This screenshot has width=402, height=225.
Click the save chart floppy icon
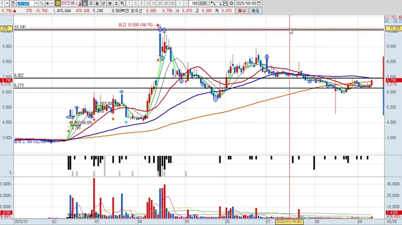tap(225, 3)
